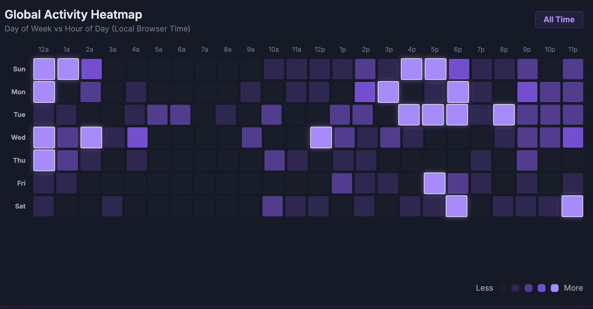Select the Tuesday 10a heatmap cell

pyautogui.click(x=272, y=115)
